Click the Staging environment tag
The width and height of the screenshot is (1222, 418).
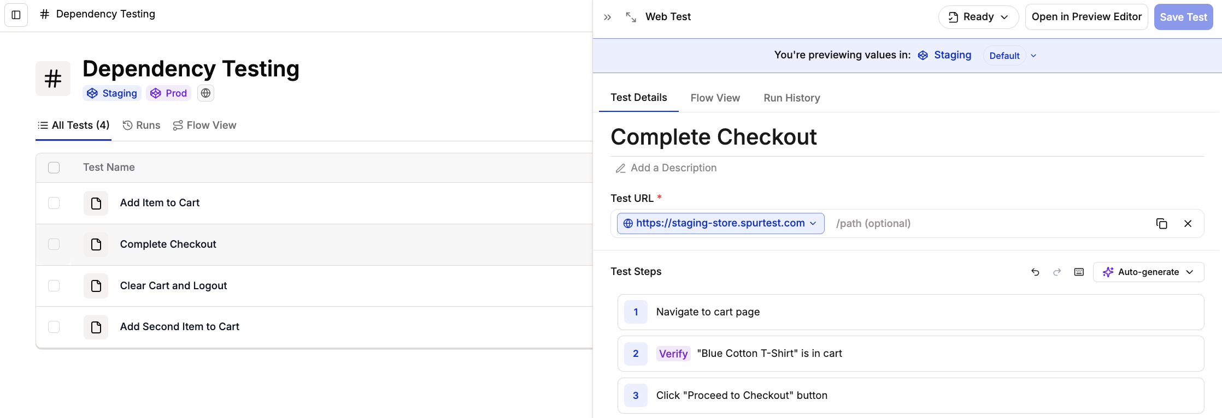pos(112,93)
